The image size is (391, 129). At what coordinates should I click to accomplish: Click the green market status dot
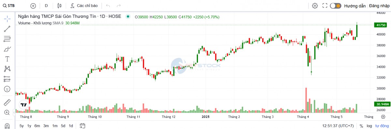click(128, 17)
